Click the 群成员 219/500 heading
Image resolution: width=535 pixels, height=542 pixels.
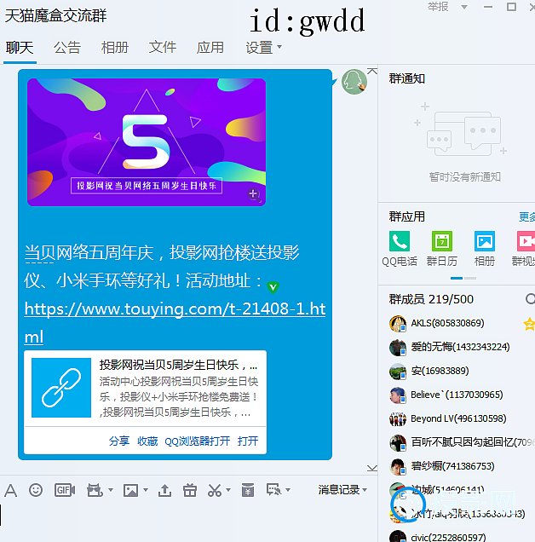coord(431,299)
